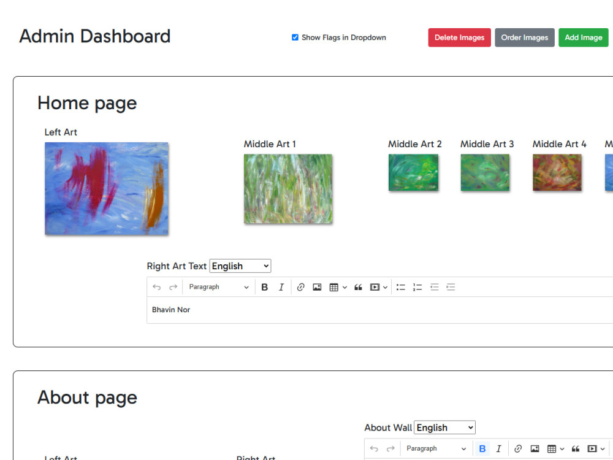Image resolution: width=613 pixels, height=460 pixels.
Task: Apply bold formatting in the Right Art Text editor
Action: tap(264, 286)
